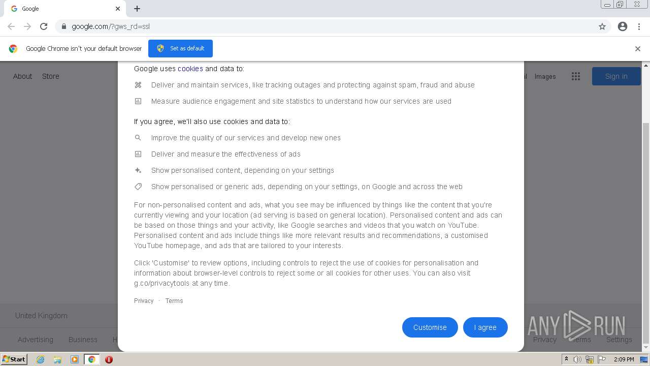
Task: Open the Action Center flag icon
Action: 602,359
